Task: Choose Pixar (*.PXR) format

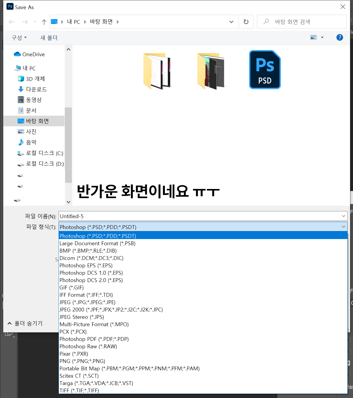Action: [x=203, y=354]
